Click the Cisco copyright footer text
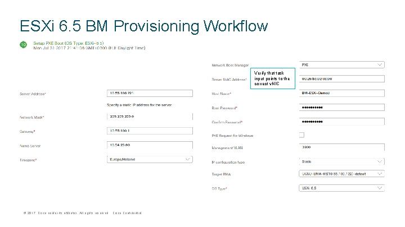 point(82,213)
